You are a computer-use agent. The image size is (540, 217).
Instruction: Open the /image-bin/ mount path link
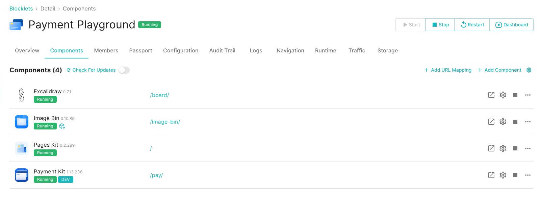click(x=165, y=122)
